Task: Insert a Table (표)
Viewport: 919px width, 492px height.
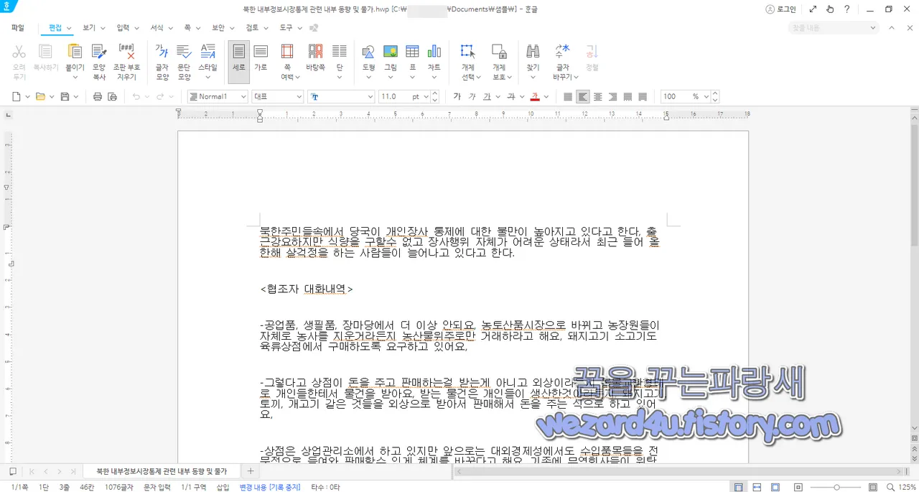Action: click(x=412, y=52)
